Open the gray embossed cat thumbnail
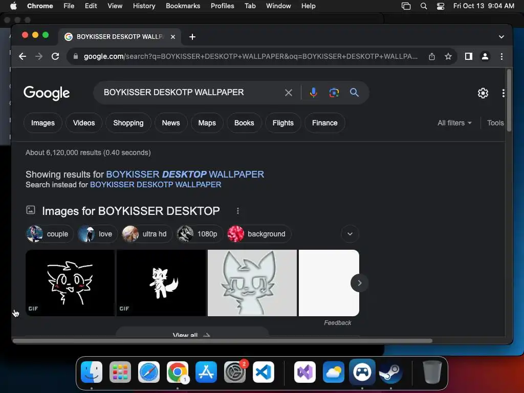Image resolution: width=524 pixels, height=393 pixels. tap(252, 283)
